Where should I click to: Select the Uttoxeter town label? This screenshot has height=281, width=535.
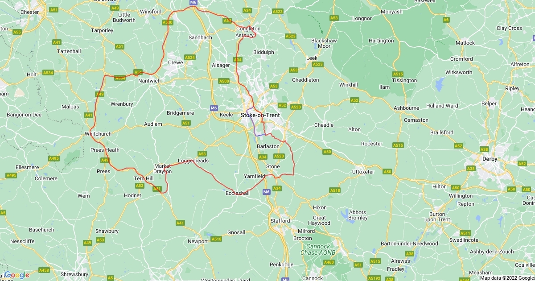[363, 172]
